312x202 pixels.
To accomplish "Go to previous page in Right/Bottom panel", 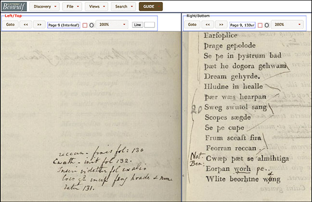I will tap(208, 25).
